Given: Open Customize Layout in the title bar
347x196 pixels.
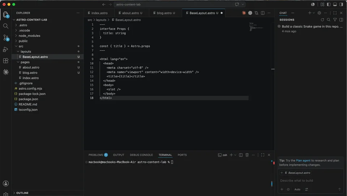Looking at the screenshot, I should click(x=322, y=4).
